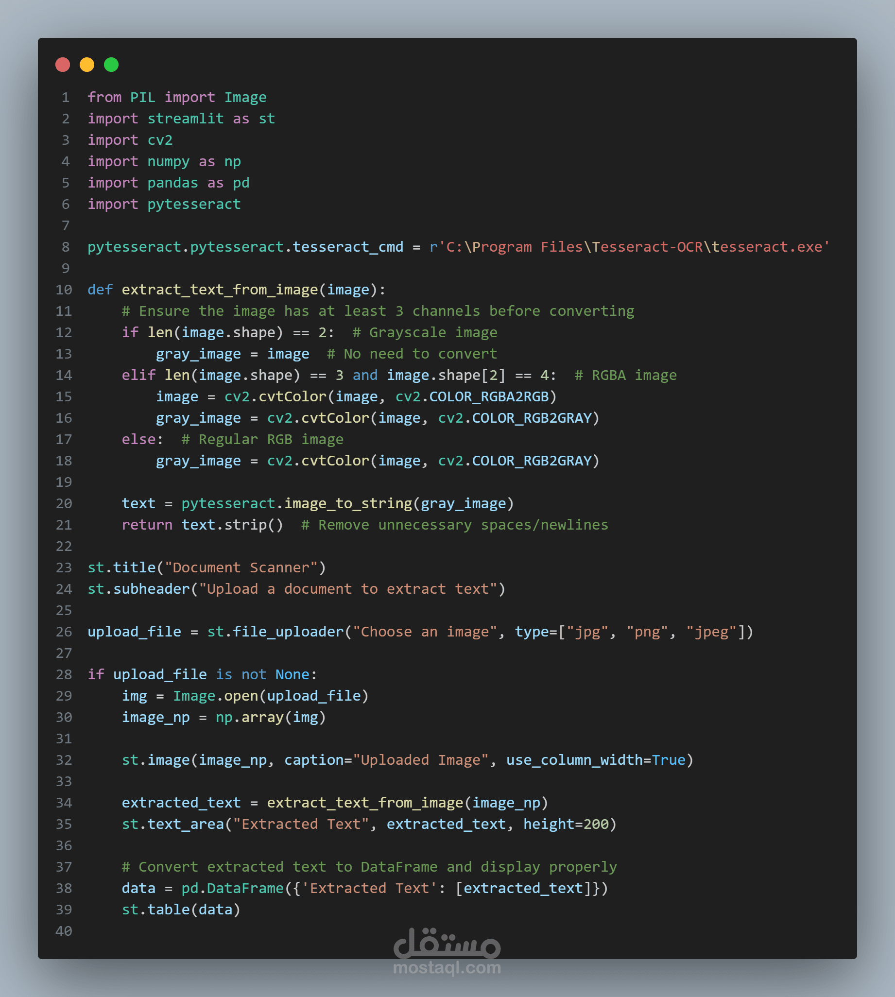
Task: Click the red close dot
Action: click(63, 65)
